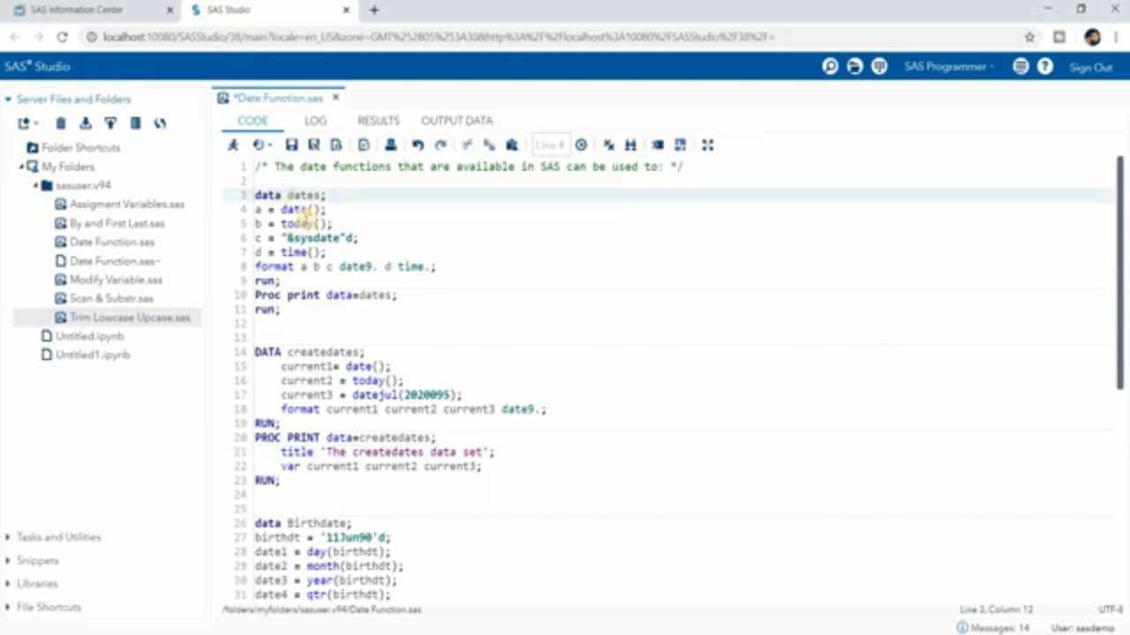Open Modify Variable.sas file
1130x635 pixels.
point(116,280)
